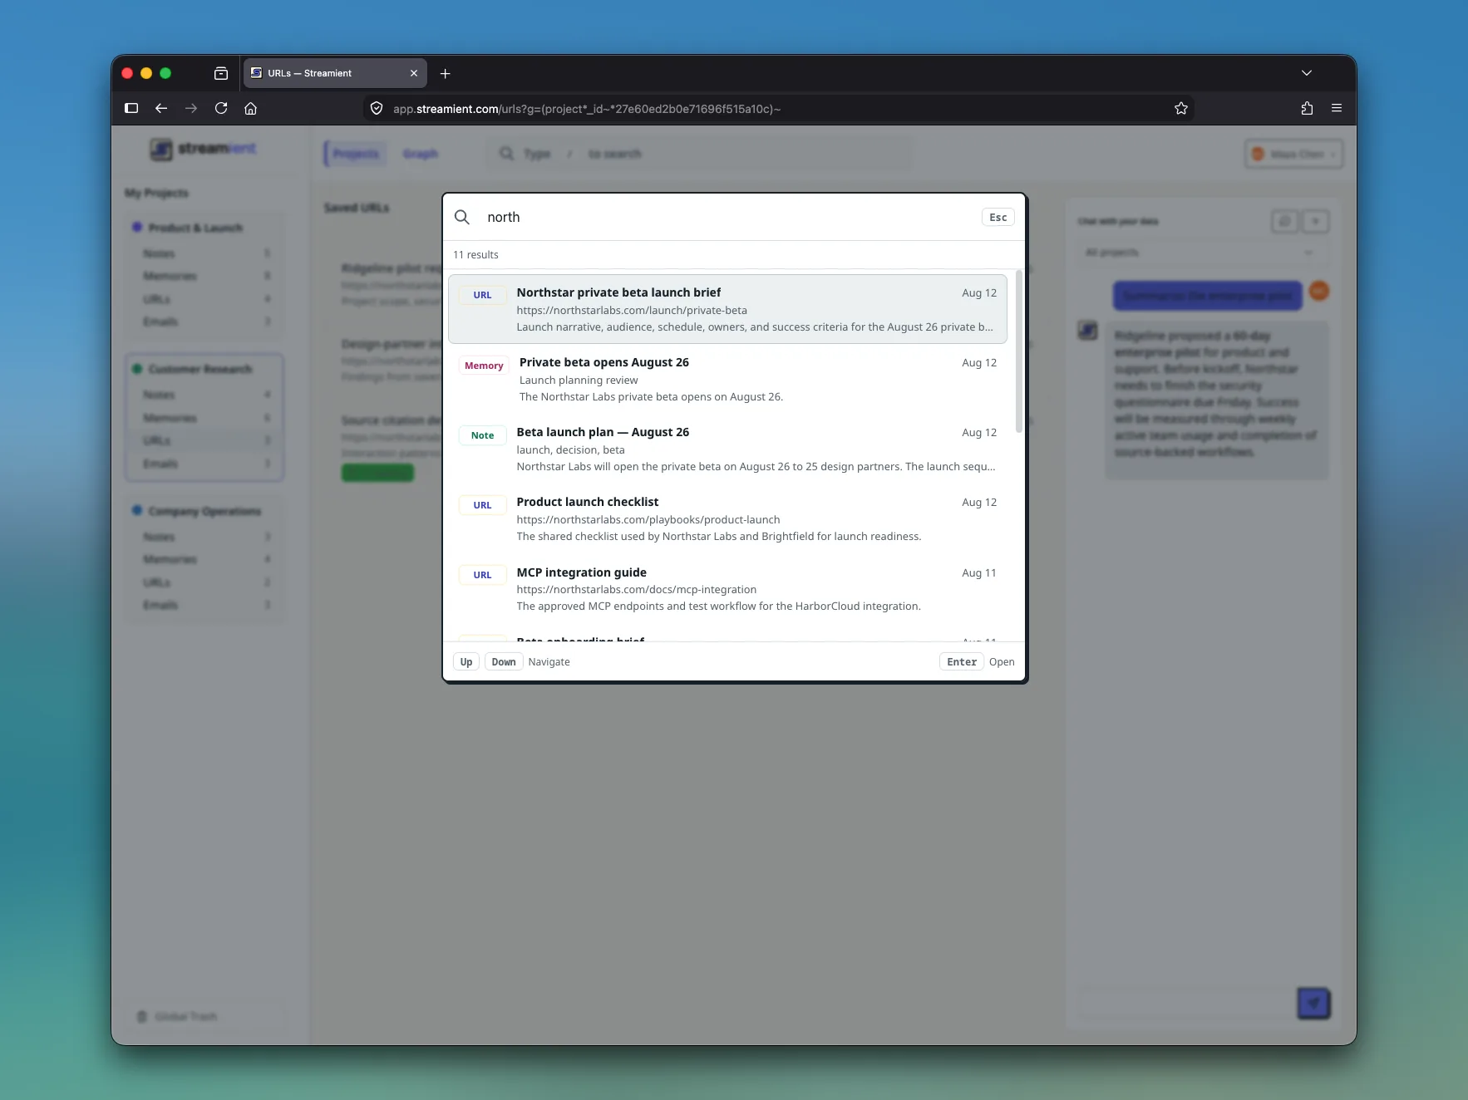Image resolution: width=1468 pixels, height=1100 pixels.
Task: Select the Company Operations project
Action: pyautogui.click(x=204, y=511)
